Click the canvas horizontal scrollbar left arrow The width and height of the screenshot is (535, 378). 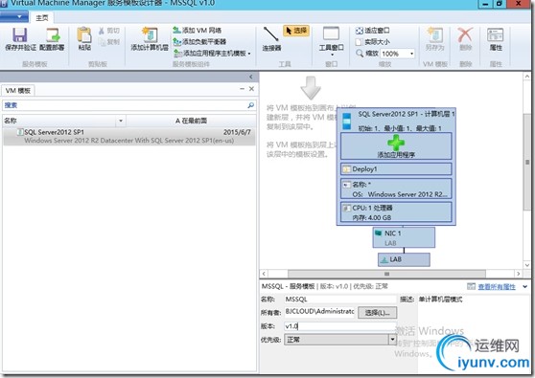[x=264, y=274]
